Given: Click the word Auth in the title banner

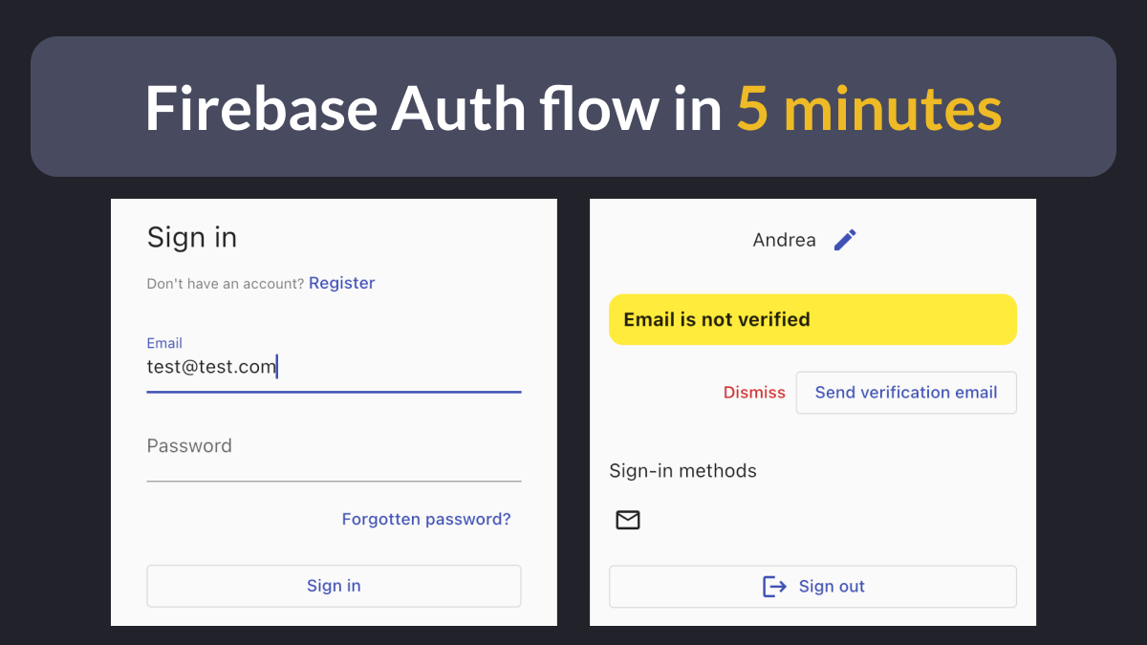Looking at the screenshot, I should pos(459,108).
